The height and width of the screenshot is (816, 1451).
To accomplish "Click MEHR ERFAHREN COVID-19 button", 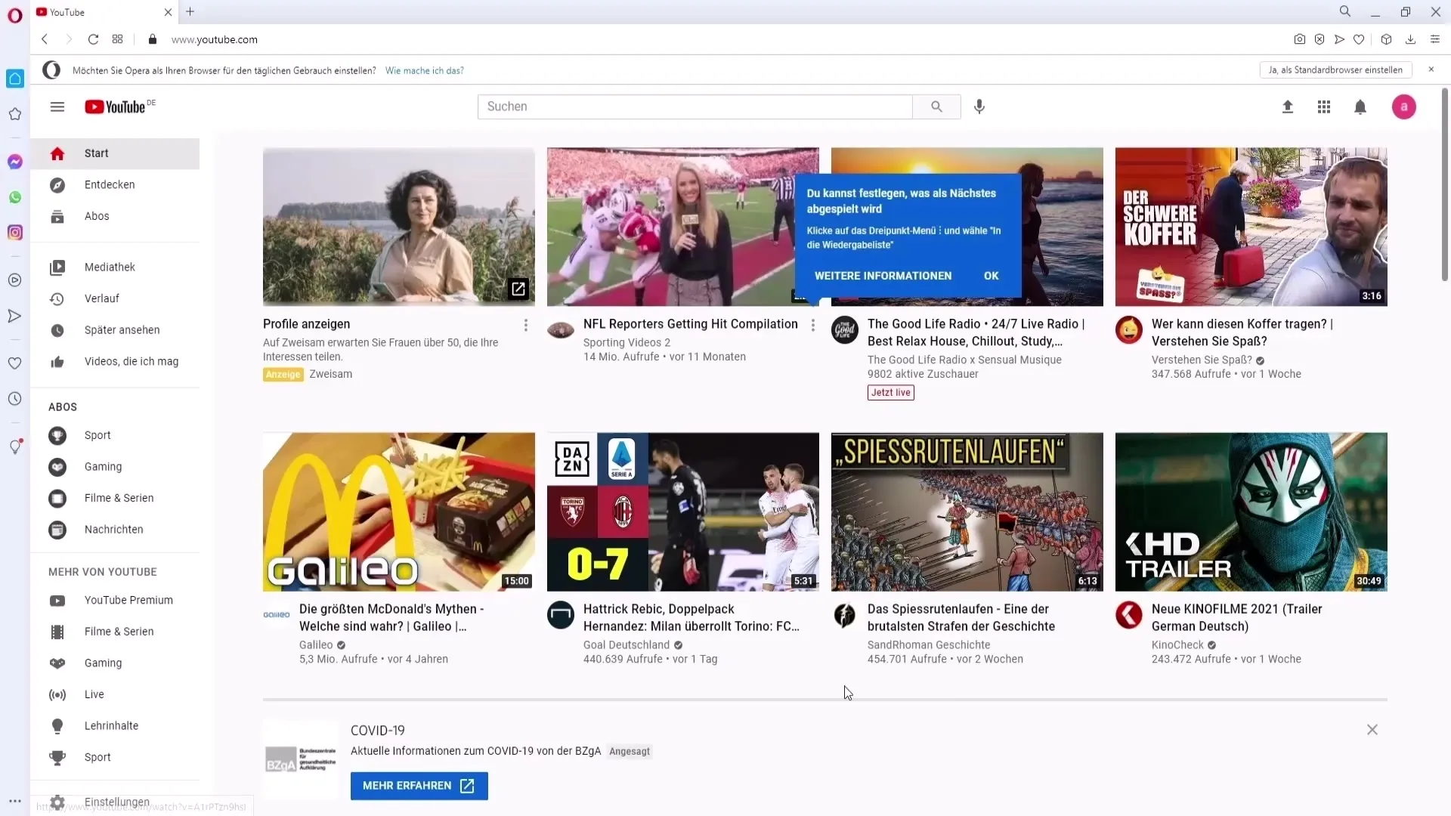I will pyautogui.click(x=419, y=785).
